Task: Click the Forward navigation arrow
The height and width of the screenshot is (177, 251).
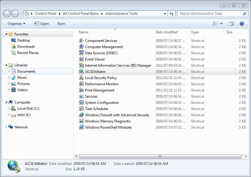Action: tap(15, 14)
